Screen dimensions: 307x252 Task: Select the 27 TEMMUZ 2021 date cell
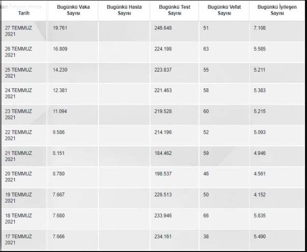coord(18,31)
